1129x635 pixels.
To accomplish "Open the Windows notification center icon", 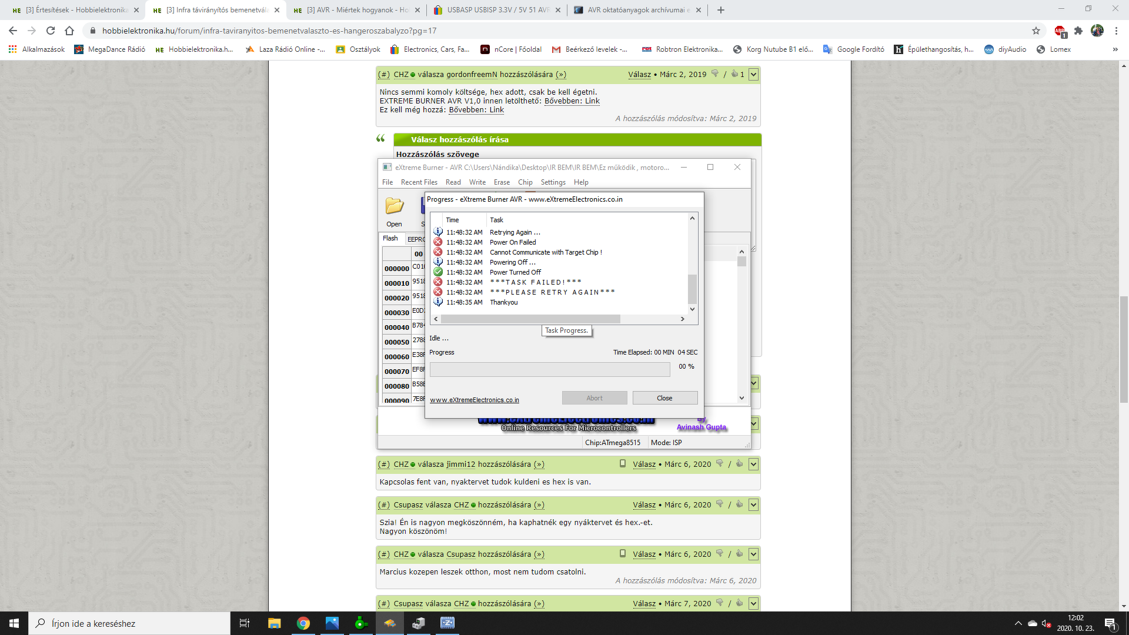I will tap(1110, 623).
